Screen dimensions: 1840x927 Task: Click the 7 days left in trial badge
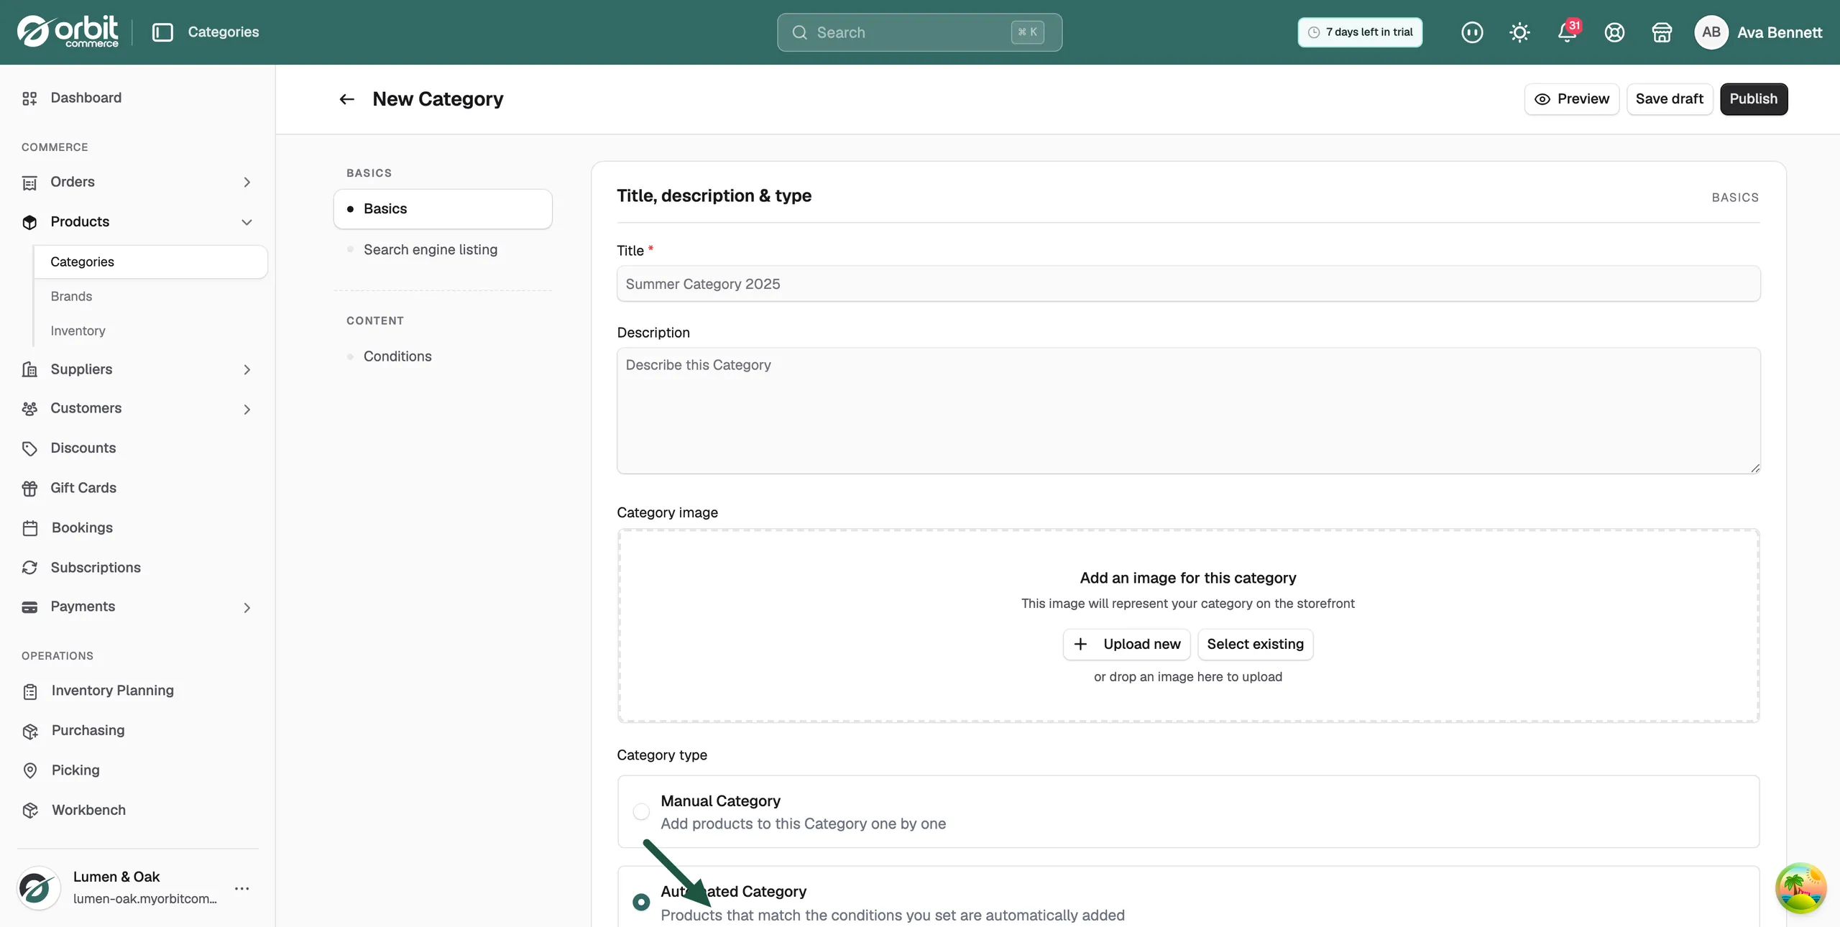pos(1360,32)
